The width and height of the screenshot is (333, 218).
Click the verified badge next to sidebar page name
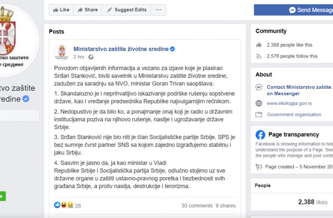[26, 99]
